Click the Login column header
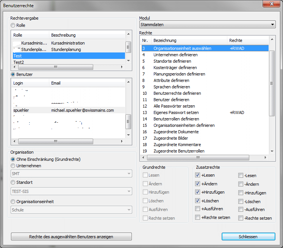 [30, 83]
